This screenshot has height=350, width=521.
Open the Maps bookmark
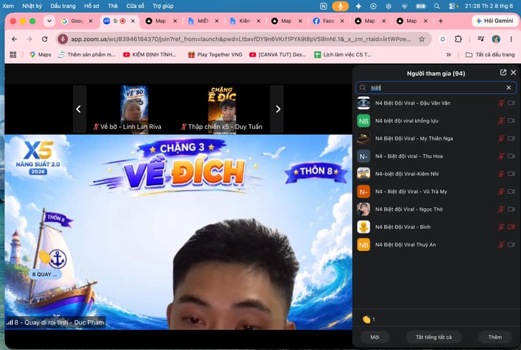40,55
